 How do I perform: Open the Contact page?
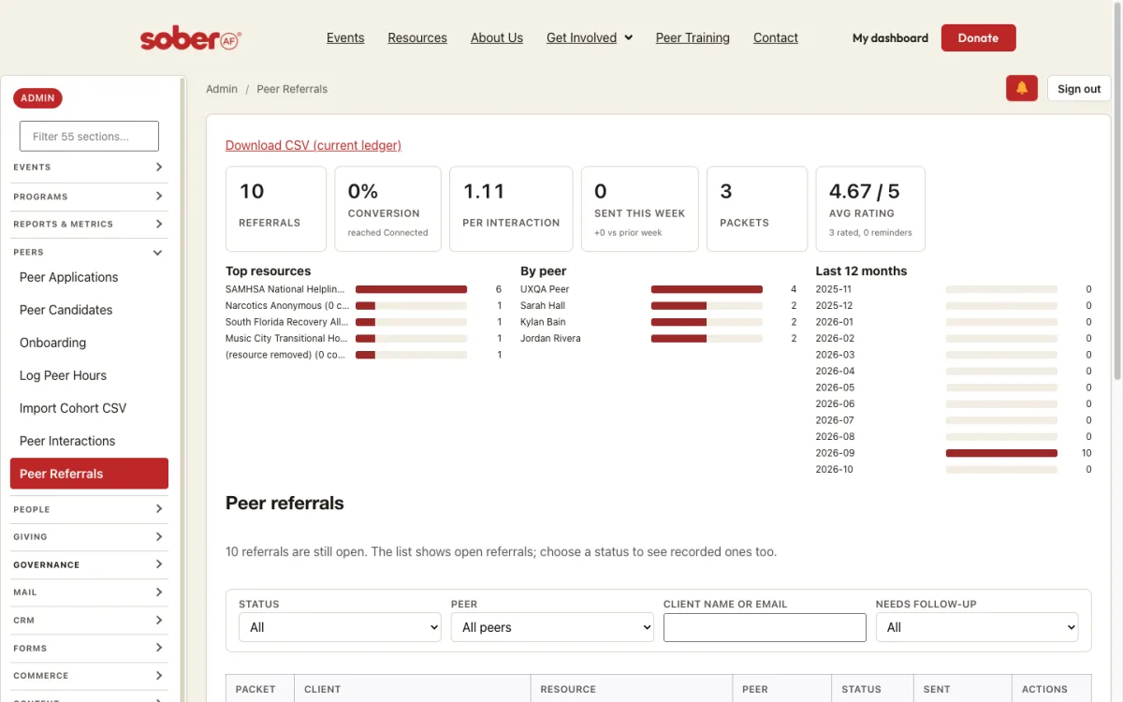coord(776,37)
